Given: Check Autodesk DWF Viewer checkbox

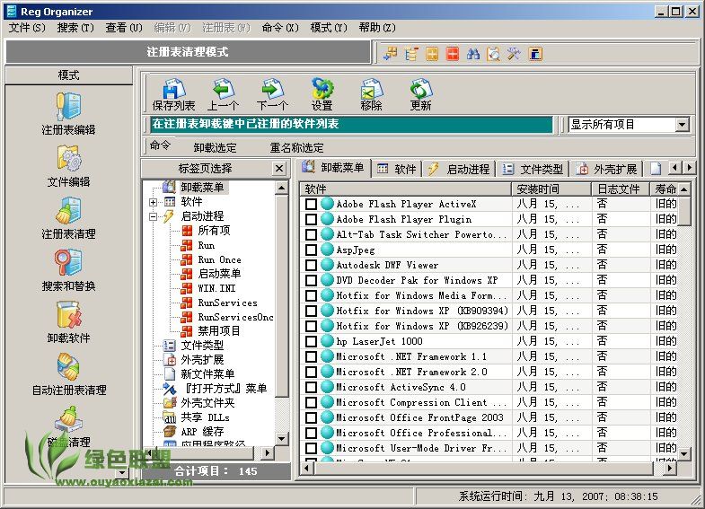Looking at the screenshot, I should (311, 265).
